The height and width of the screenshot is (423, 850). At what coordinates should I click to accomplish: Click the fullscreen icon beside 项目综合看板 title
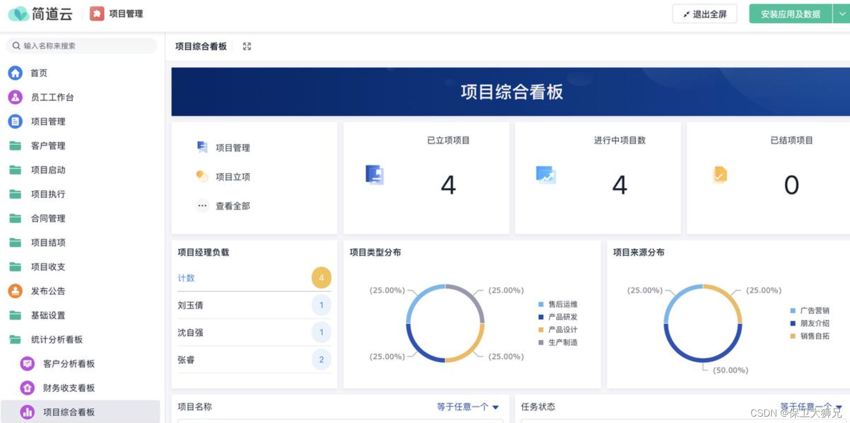coord(247,46)
